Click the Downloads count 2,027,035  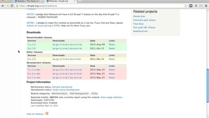(49, 100)
